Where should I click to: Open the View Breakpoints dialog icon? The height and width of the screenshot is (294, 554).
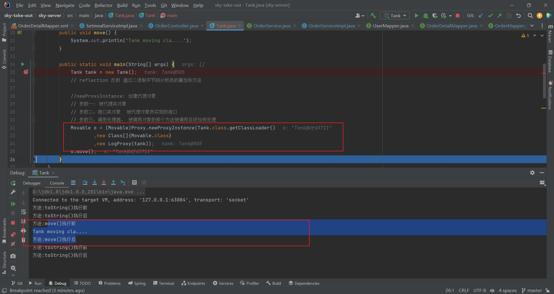[13, 234]
